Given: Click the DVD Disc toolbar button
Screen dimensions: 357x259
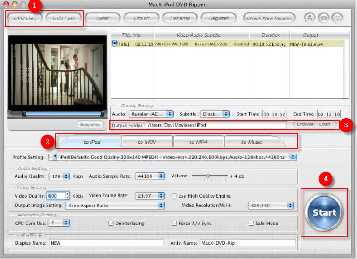Looking at the screenshot, I should click(x=25, y=18).
